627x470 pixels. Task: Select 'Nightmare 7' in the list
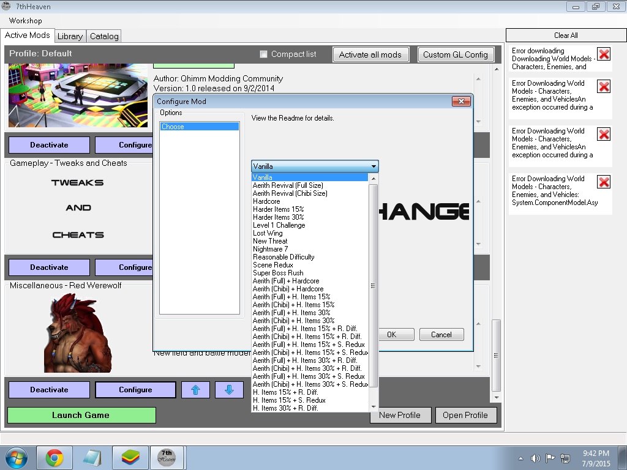tap(310, 249)
